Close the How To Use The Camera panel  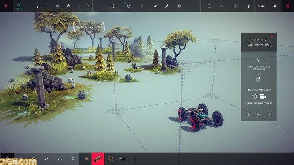pyautogui.click(x=272, y=37)
